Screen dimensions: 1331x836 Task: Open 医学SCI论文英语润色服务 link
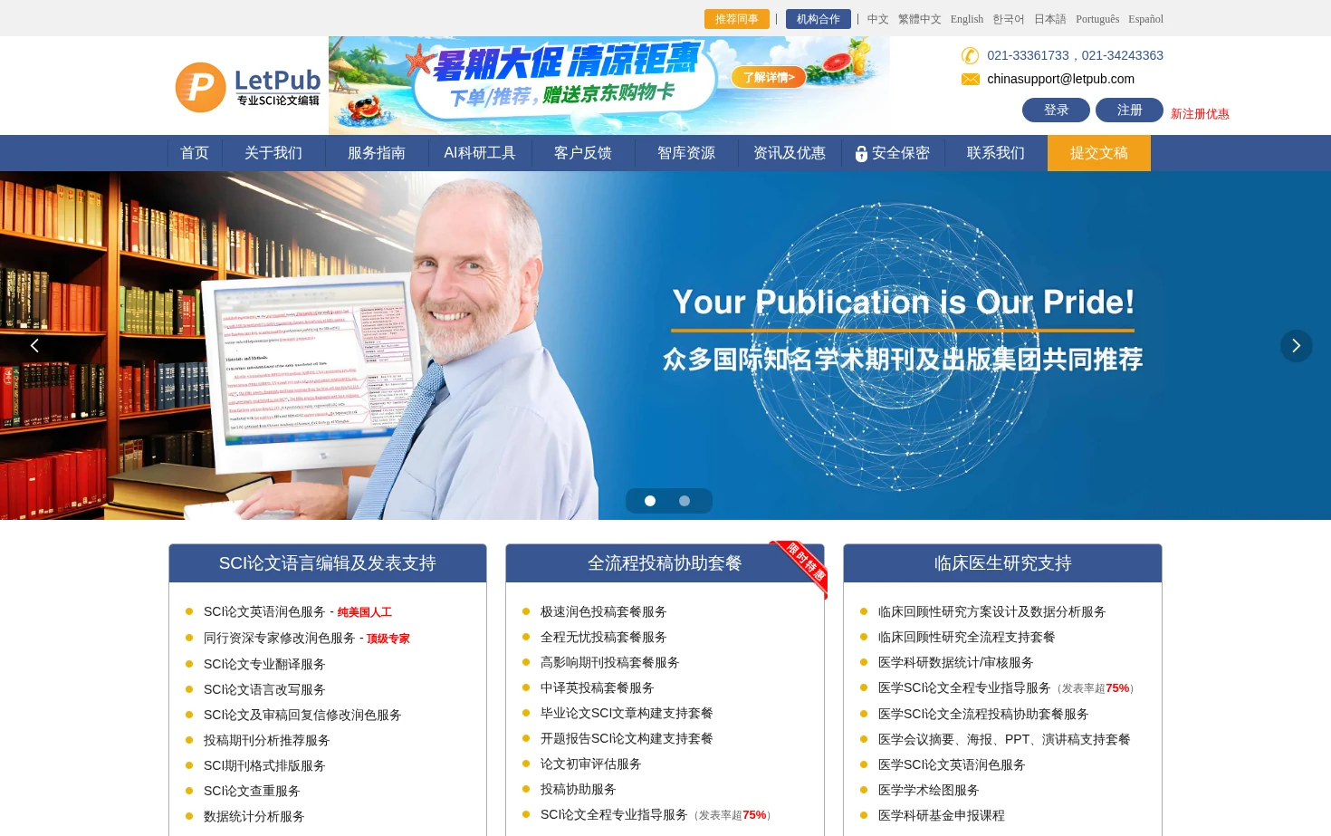[x=951, y=765]
